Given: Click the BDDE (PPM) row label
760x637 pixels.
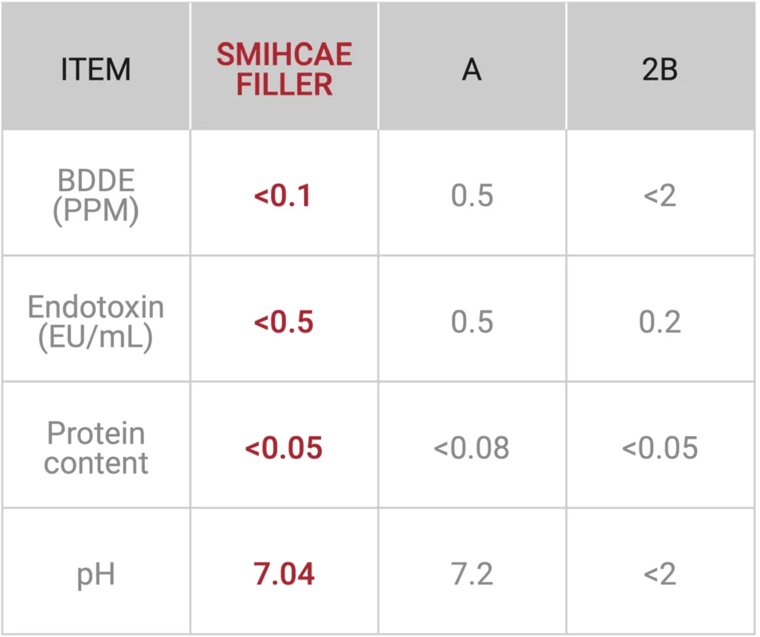Looking at the screenshot, I should (x=96, y=196).
